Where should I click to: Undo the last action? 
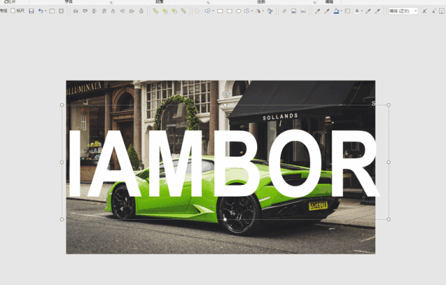pos(40,11)
